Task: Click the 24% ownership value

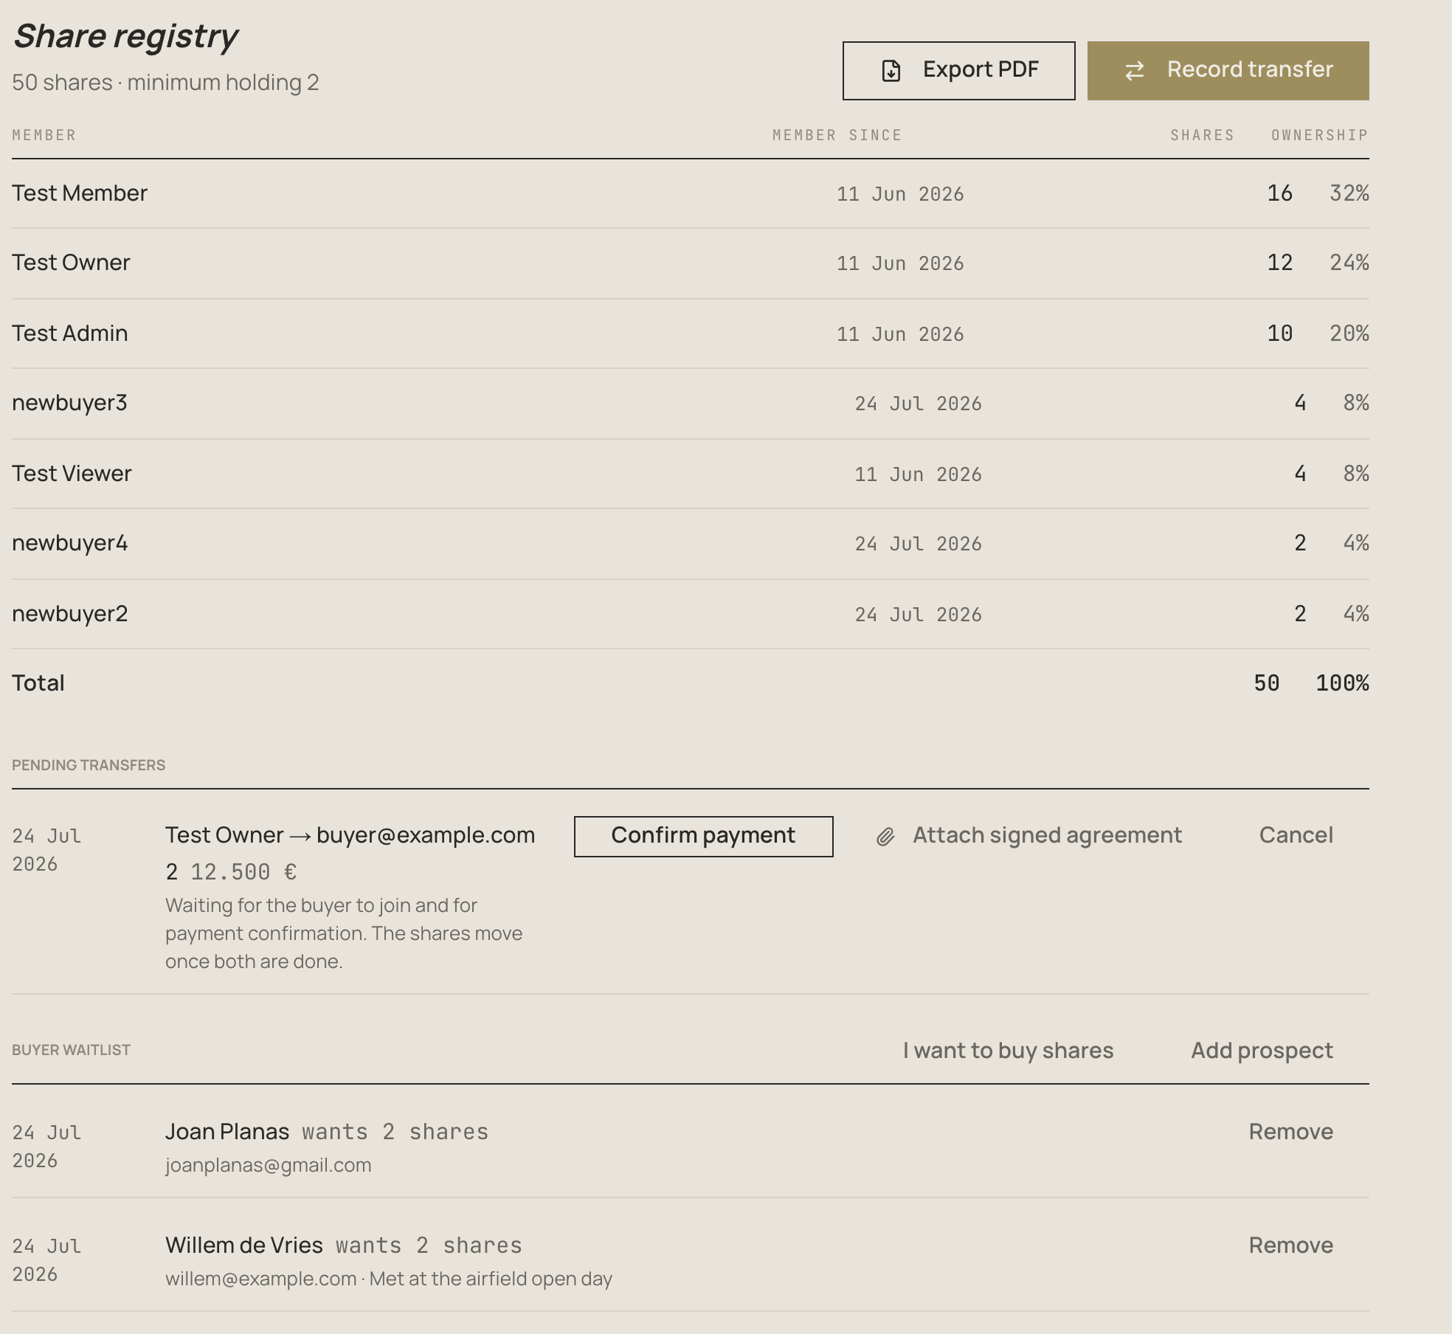Action: click(1349, 263)
